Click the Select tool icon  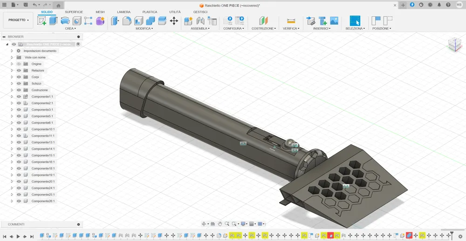click(355, 21)
